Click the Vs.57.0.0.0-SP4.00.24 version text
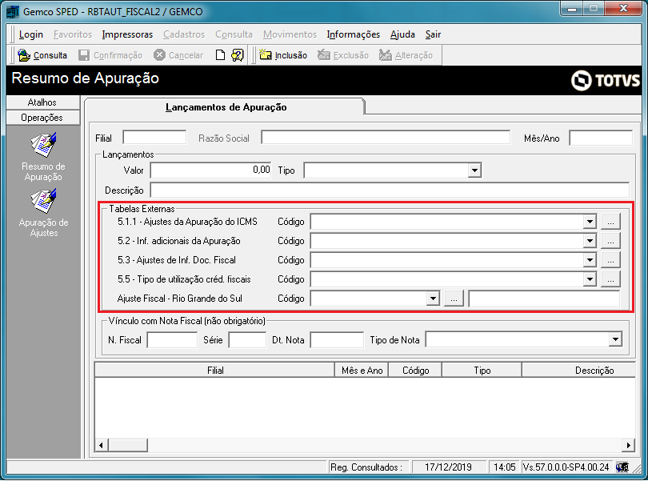This screenshot has height=481, width=648. click(566, 467)
